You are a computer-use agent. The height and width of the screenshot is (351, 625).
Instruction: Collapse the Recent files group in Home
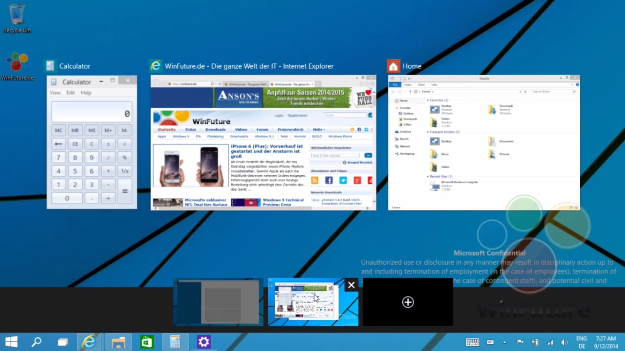428,177
